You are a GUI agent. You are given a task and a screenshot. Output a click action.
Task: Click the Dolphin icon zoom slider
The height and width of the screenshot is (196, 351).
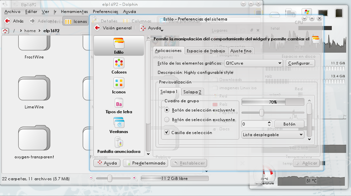[x=110, y=178]
